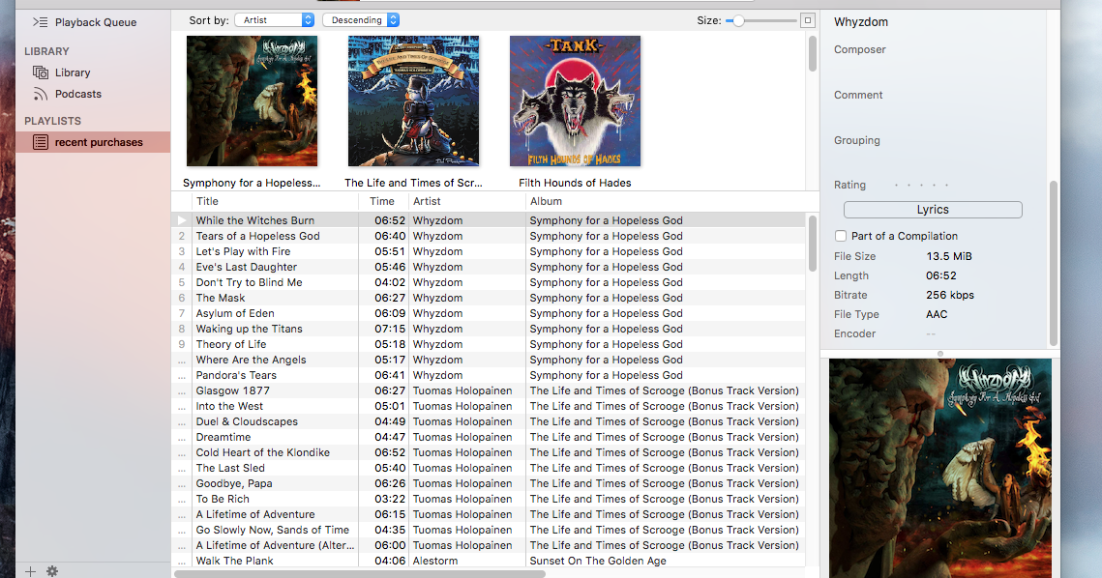The height and width of the screenshot is (578, 1102).
Task: Sort tracks by Time column header
Action: [383, 202]
